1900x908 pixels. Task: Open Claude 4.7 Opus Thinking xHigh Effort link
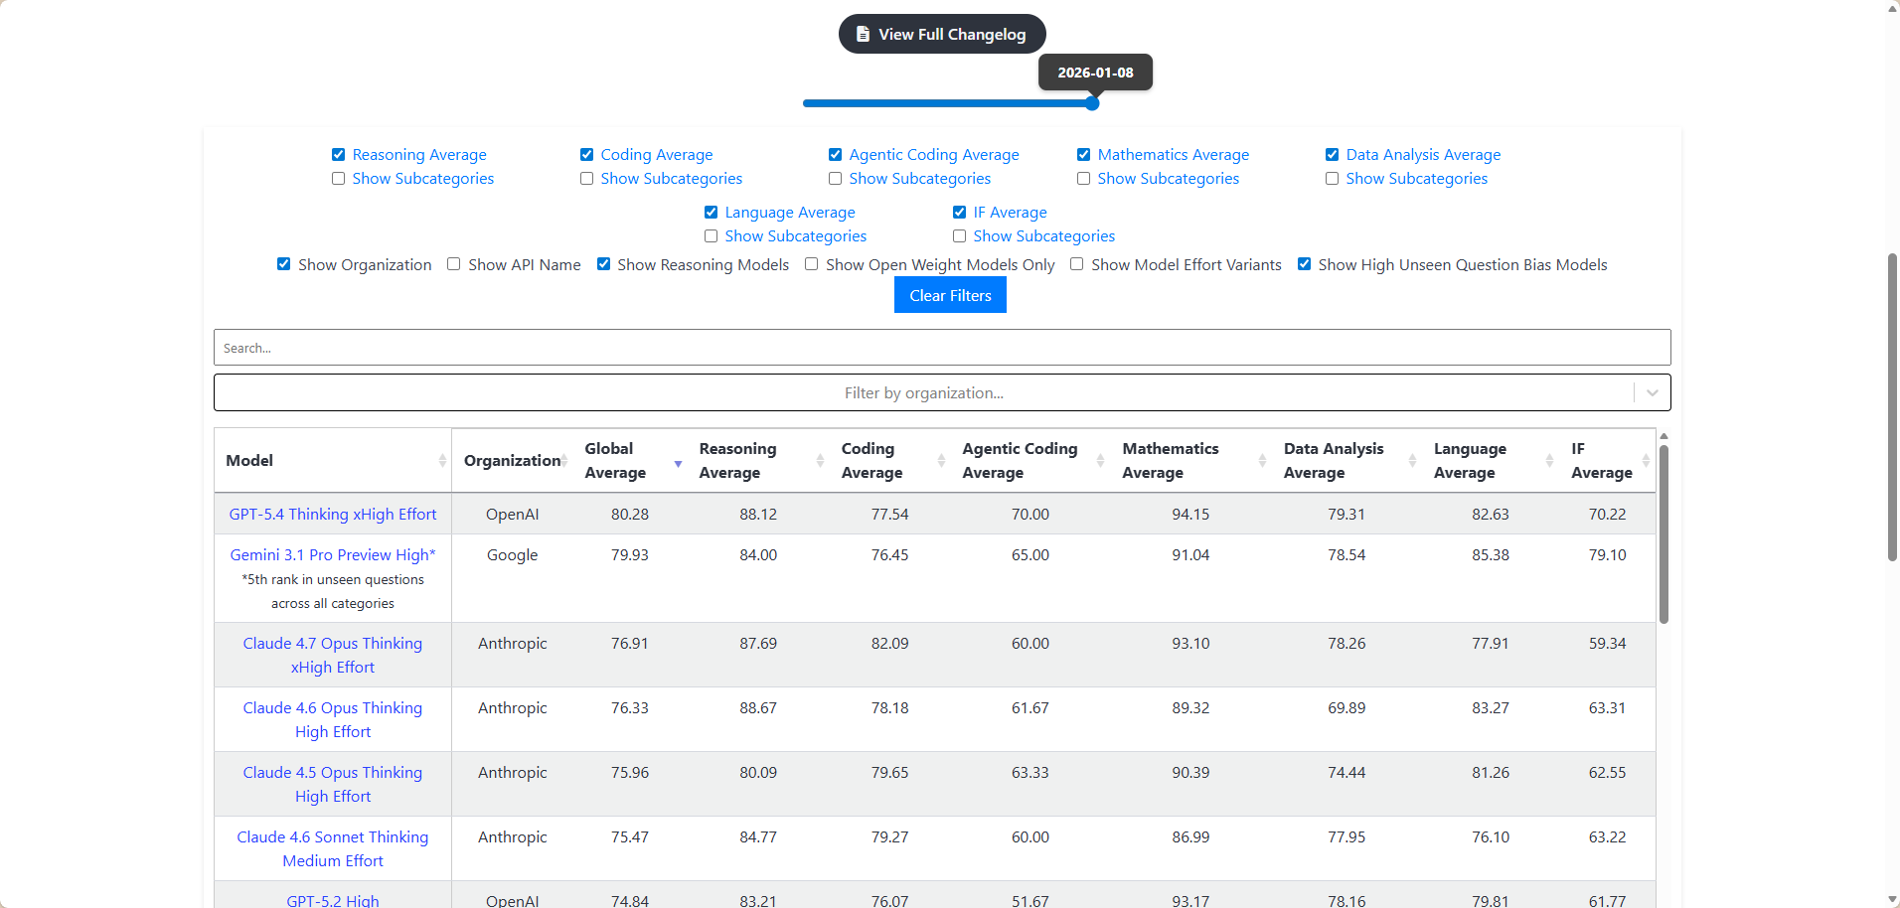click(x=333, y=656)
